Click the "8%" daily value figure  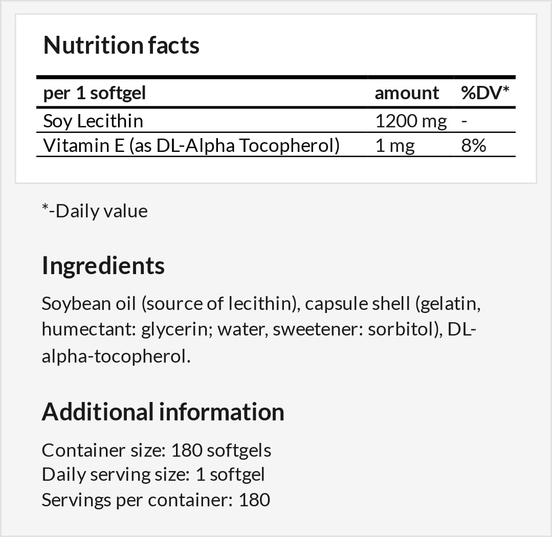click(473, 146)
